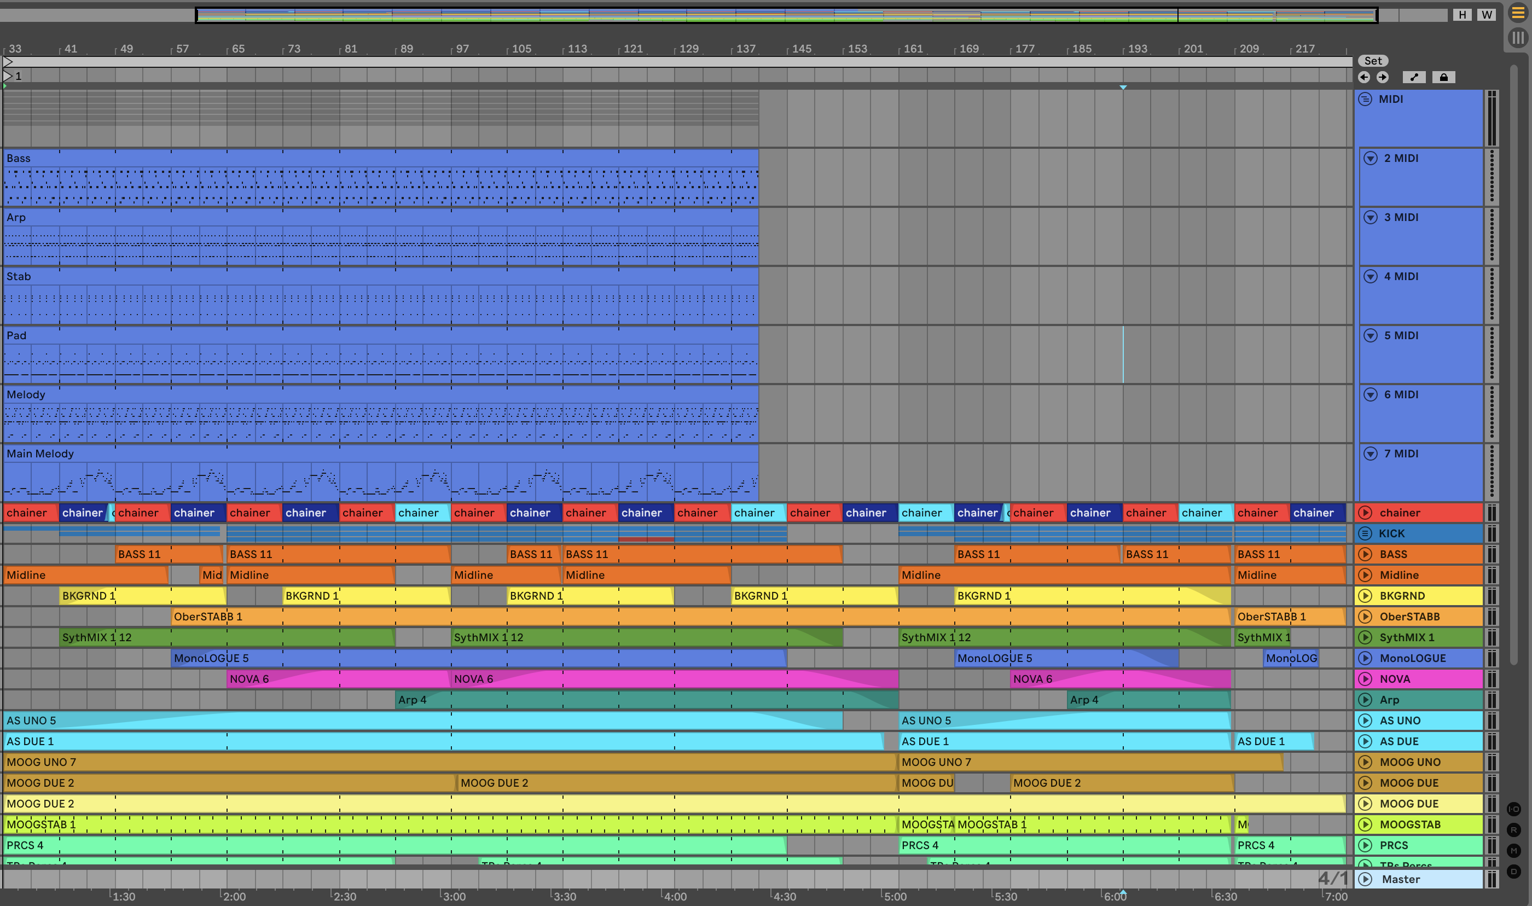Click the MOOG UNO track's play icon
Image resolution: width=1532 pixels, height=906 pixels.
pos(1365,762)
